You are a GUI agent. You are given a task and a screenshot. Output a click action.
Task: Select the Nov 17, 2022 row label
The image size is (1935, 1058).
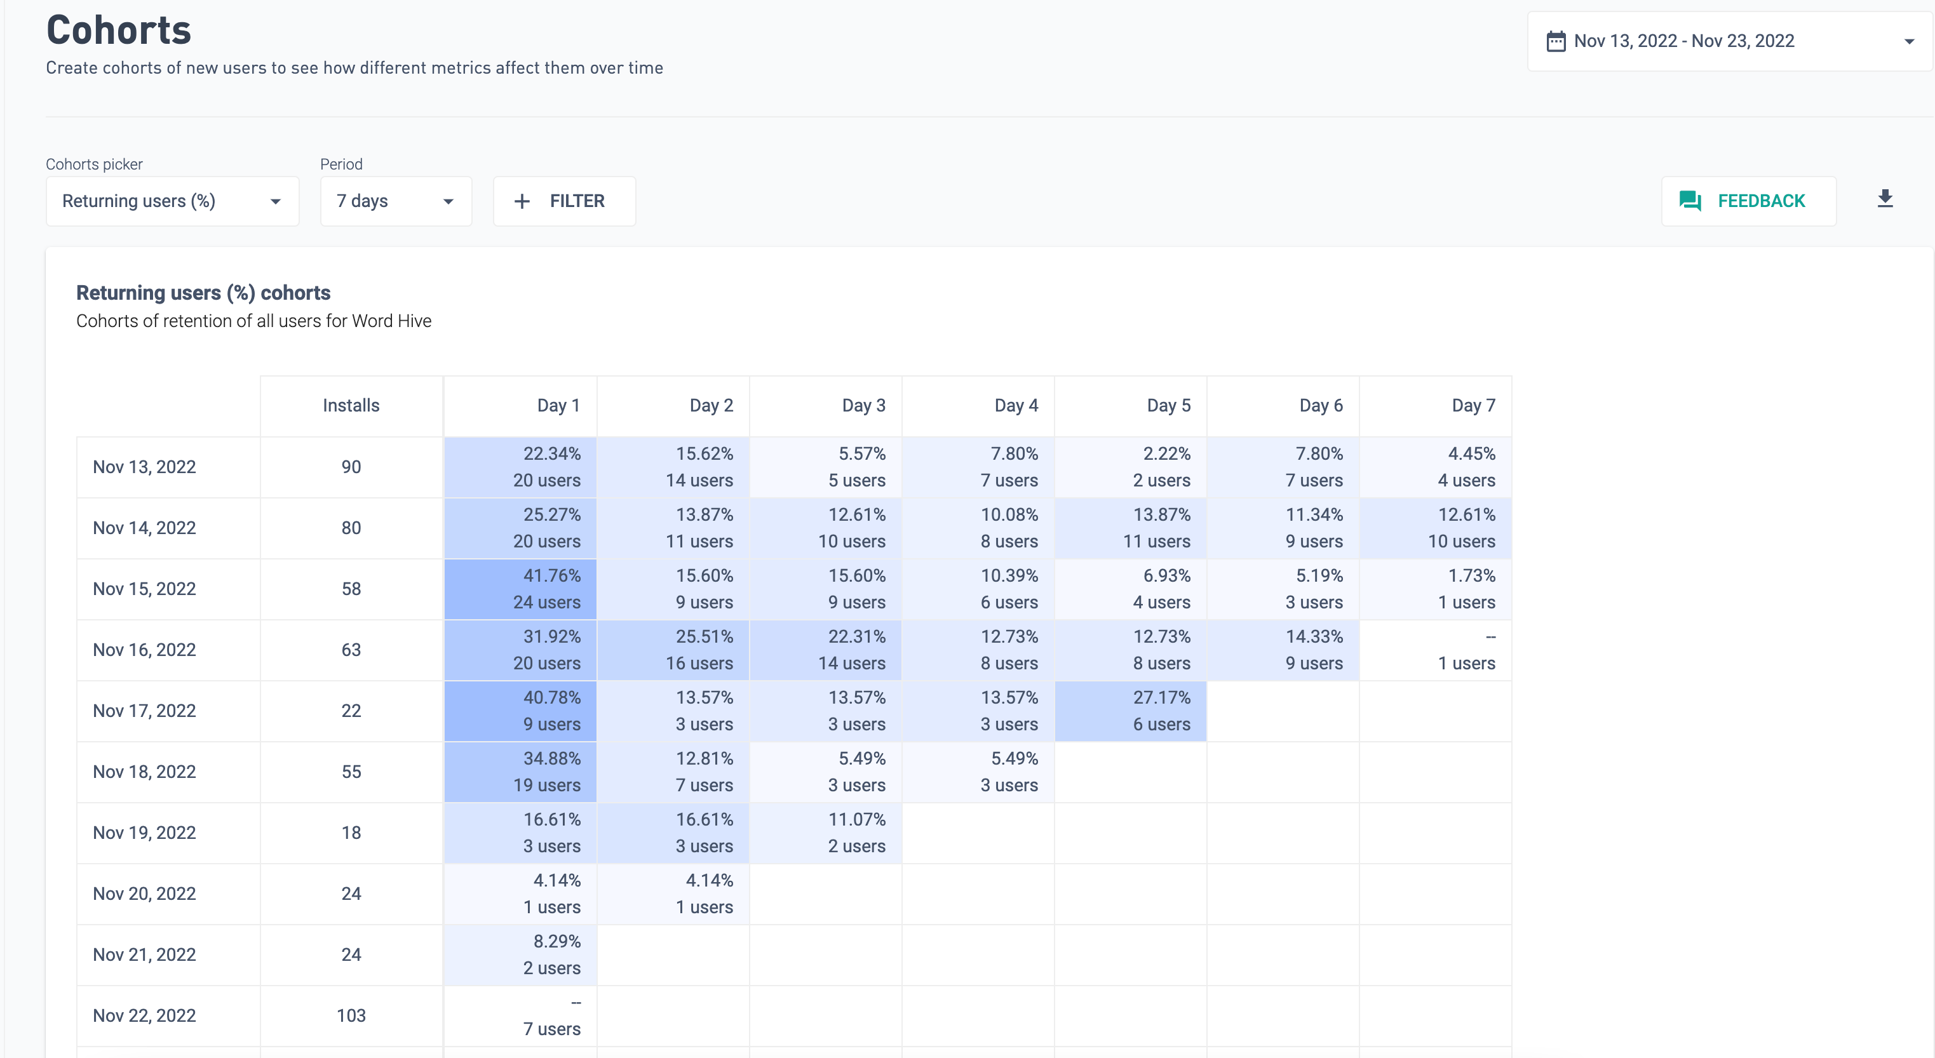click(x=144, y=711)
